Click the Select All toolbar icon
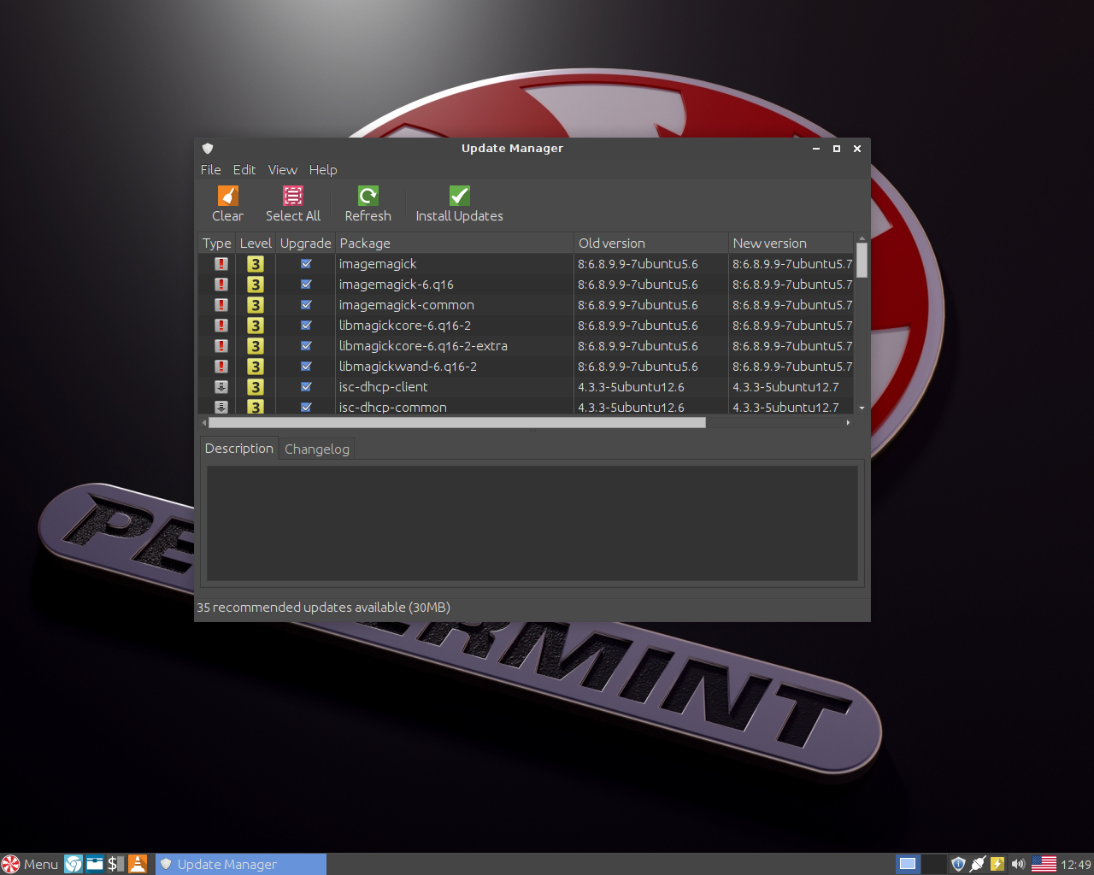This screenshot has width=1094, height=875. coord(293,196)
